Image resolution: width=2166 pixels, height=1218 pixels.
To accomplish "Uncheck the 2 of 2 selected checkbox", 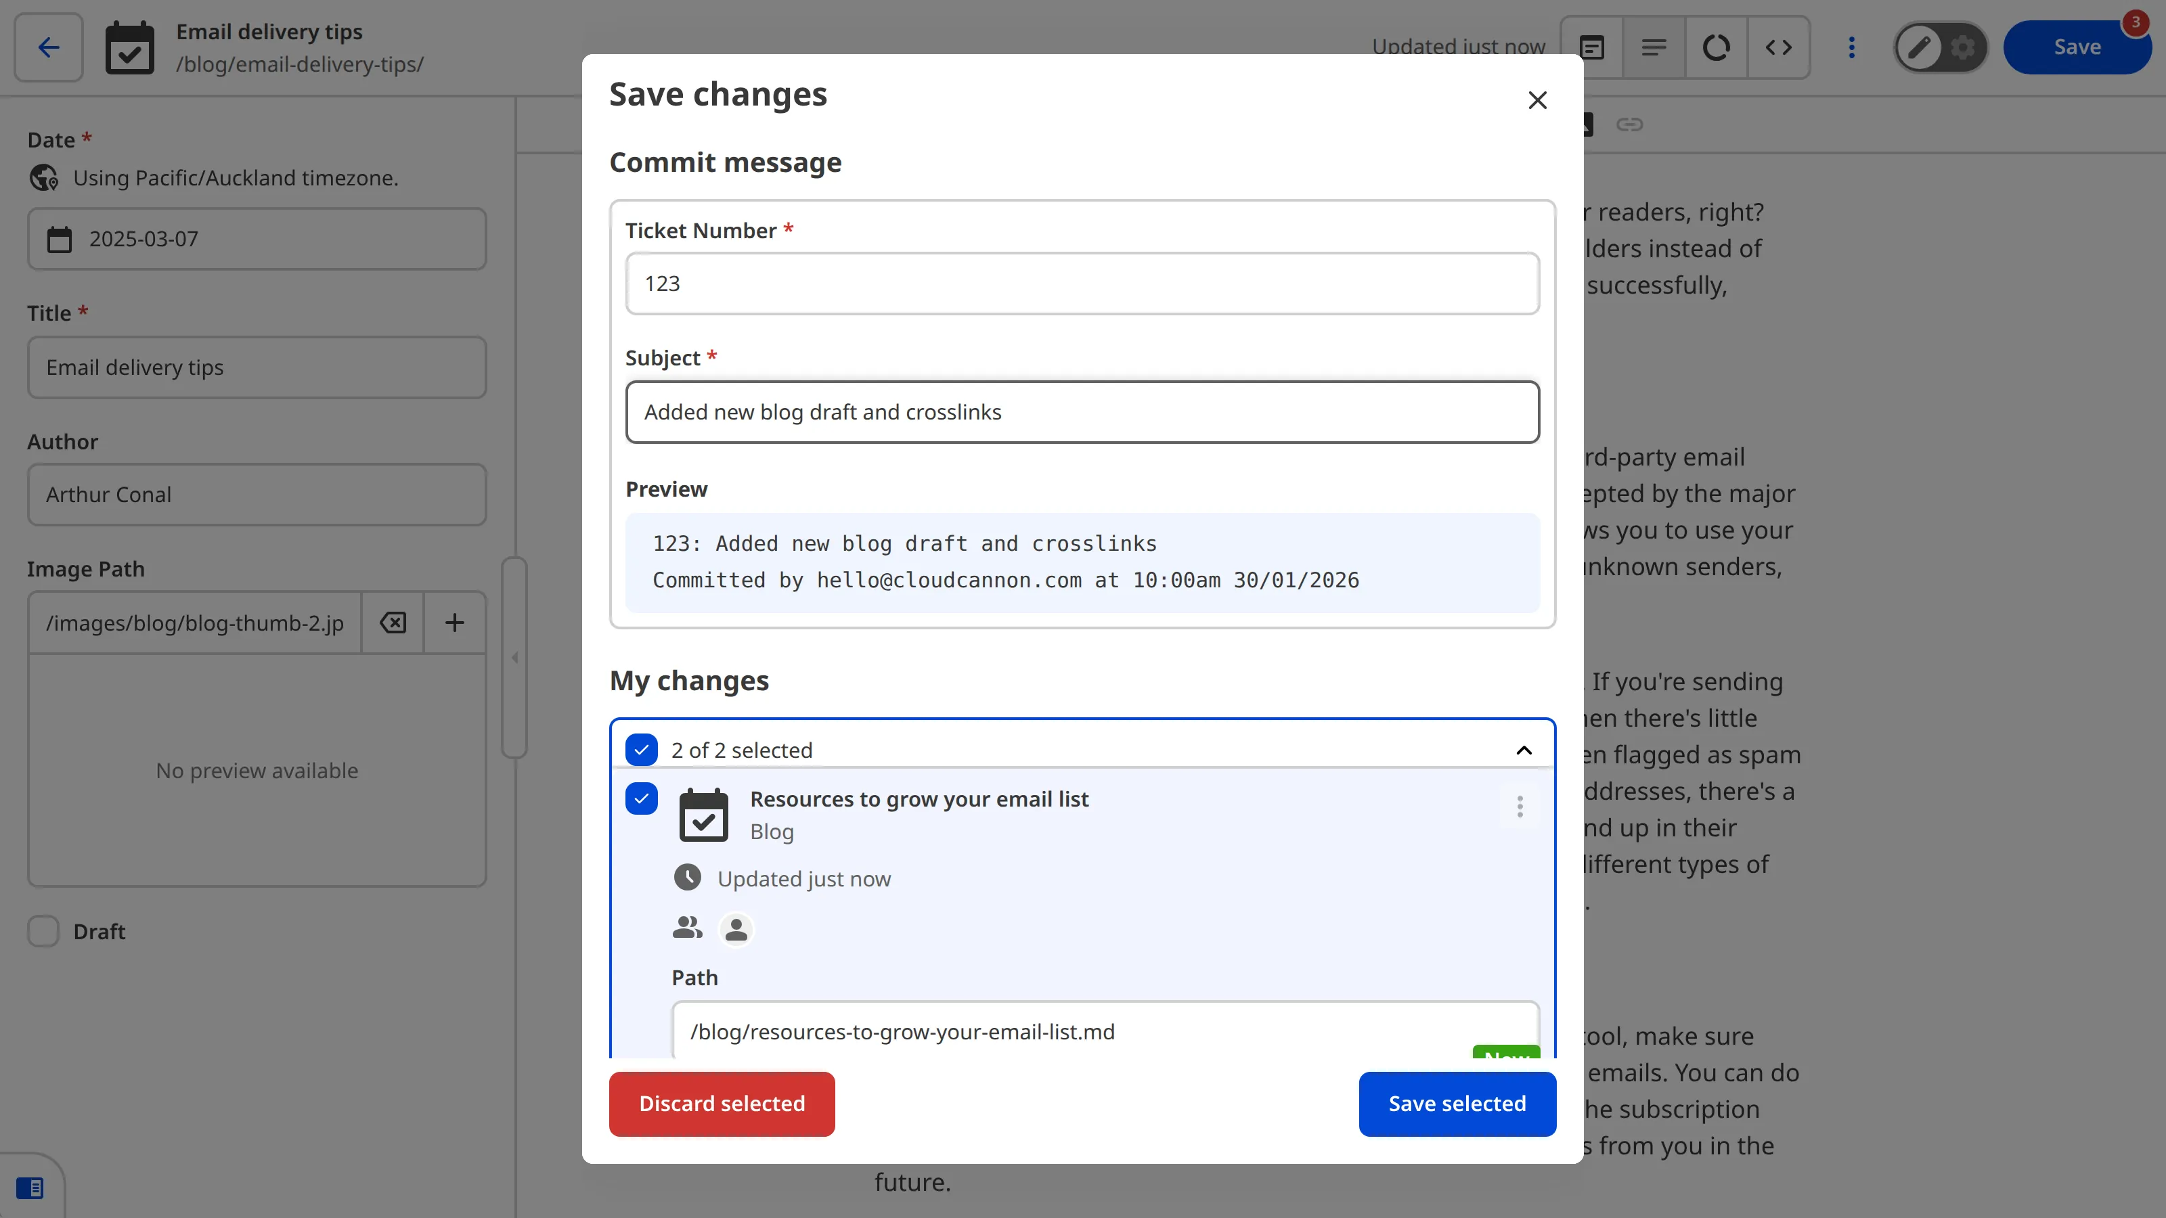I will click(x=642, y=749).
